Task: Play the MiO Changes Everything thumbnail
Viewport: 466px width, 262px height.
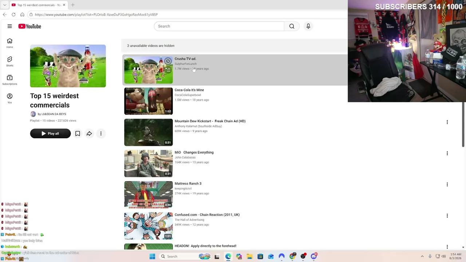Action: tap(149, 163)
